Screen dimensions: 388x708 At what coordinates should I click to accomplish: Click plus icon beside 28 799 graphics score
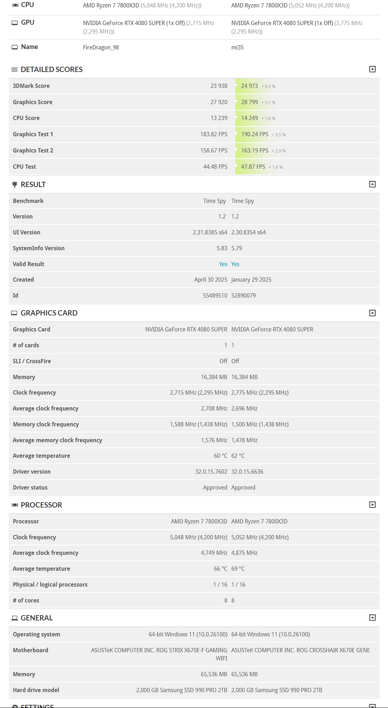(236, 101)
